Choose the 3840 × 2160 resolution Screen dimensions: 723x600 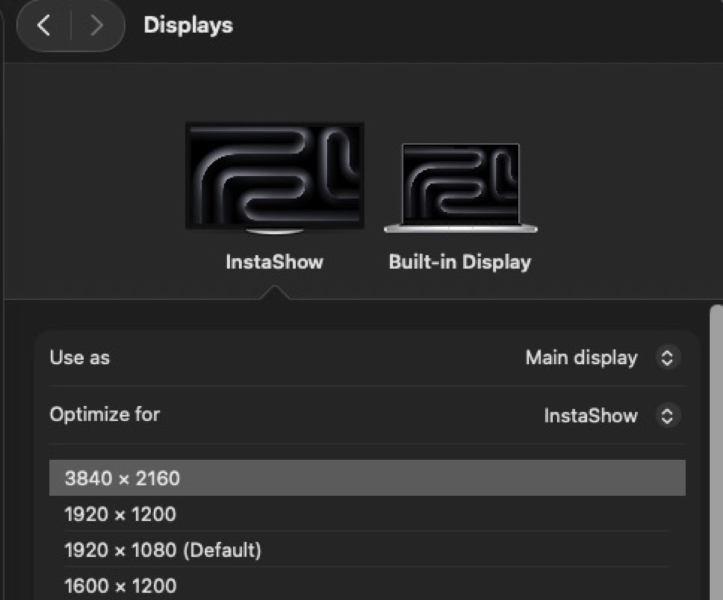coord(122,478)
